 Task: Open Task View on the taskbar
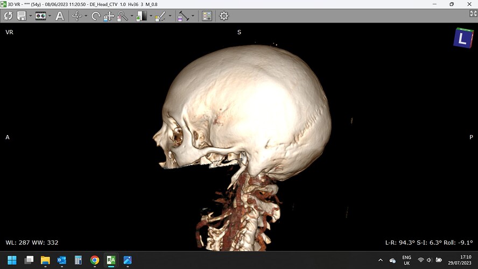coord(29,260)
